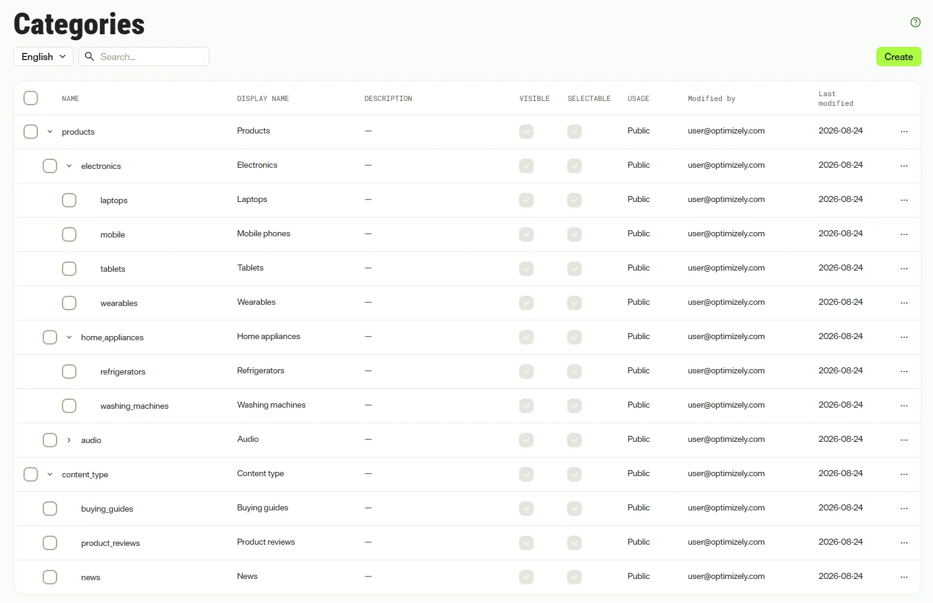This screenshot has width=933, height=603.
Task: Collapse the products category tree
Action: click(50, 132)
